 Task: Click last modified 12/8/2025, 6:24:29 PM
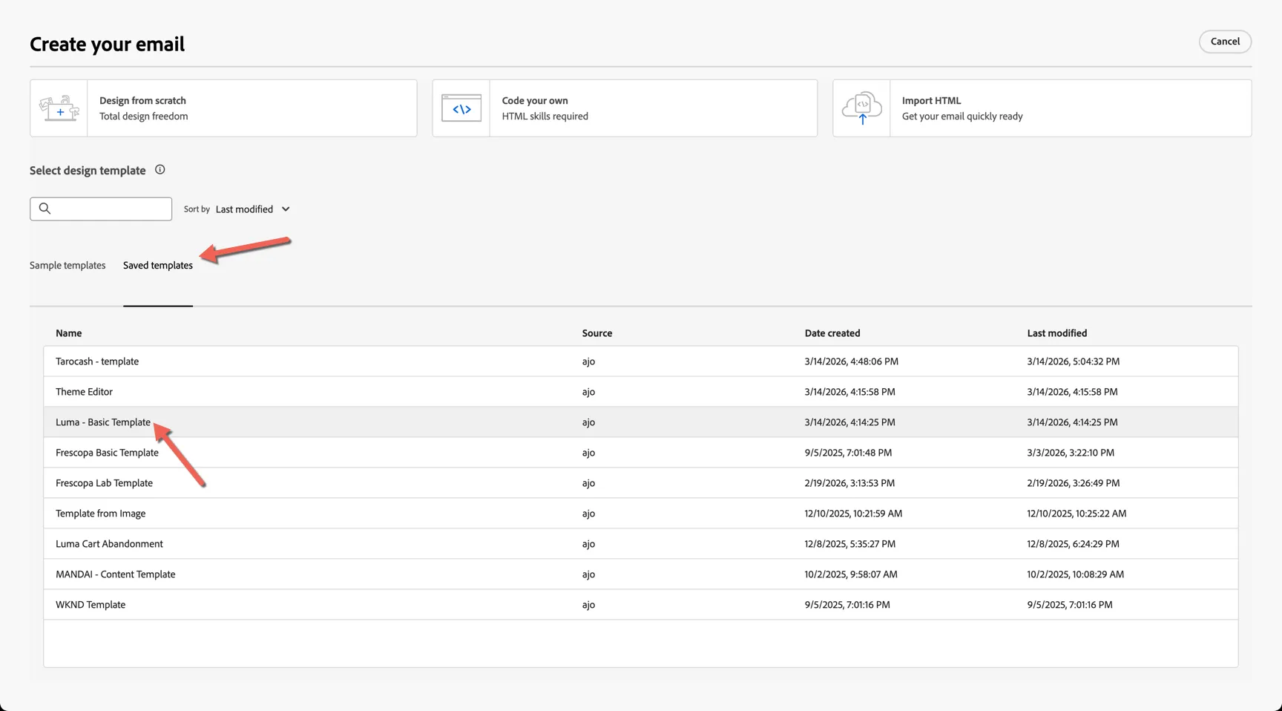(1074, 544)
